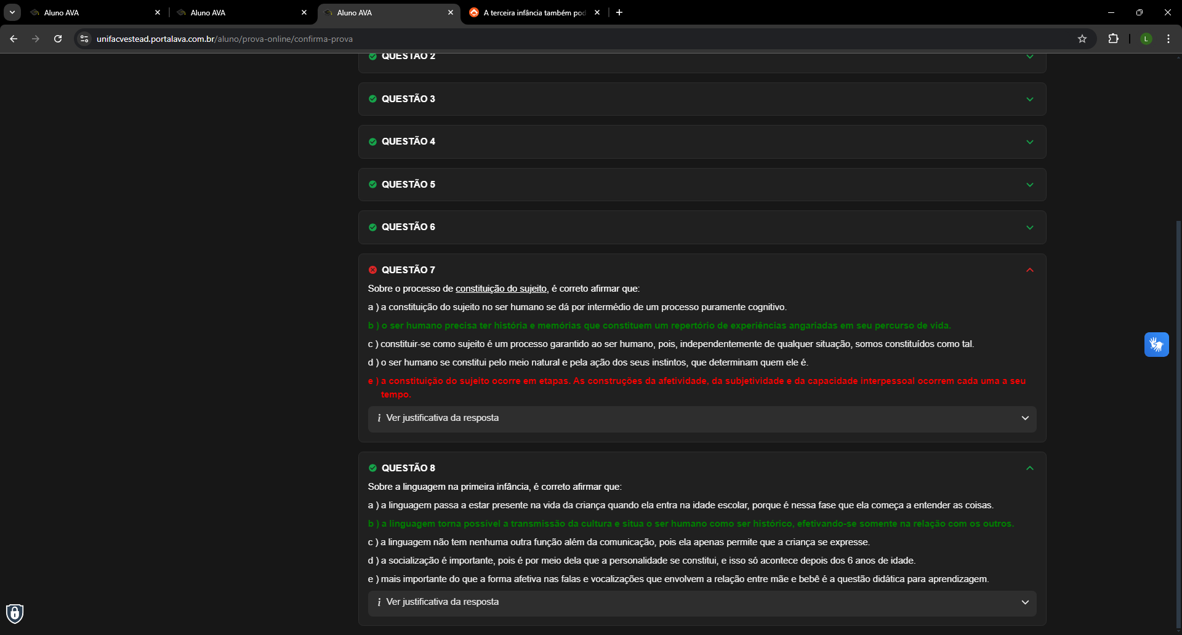
Task: Bookmark this page with the star icon
Action: click(x=1082, y=39)
